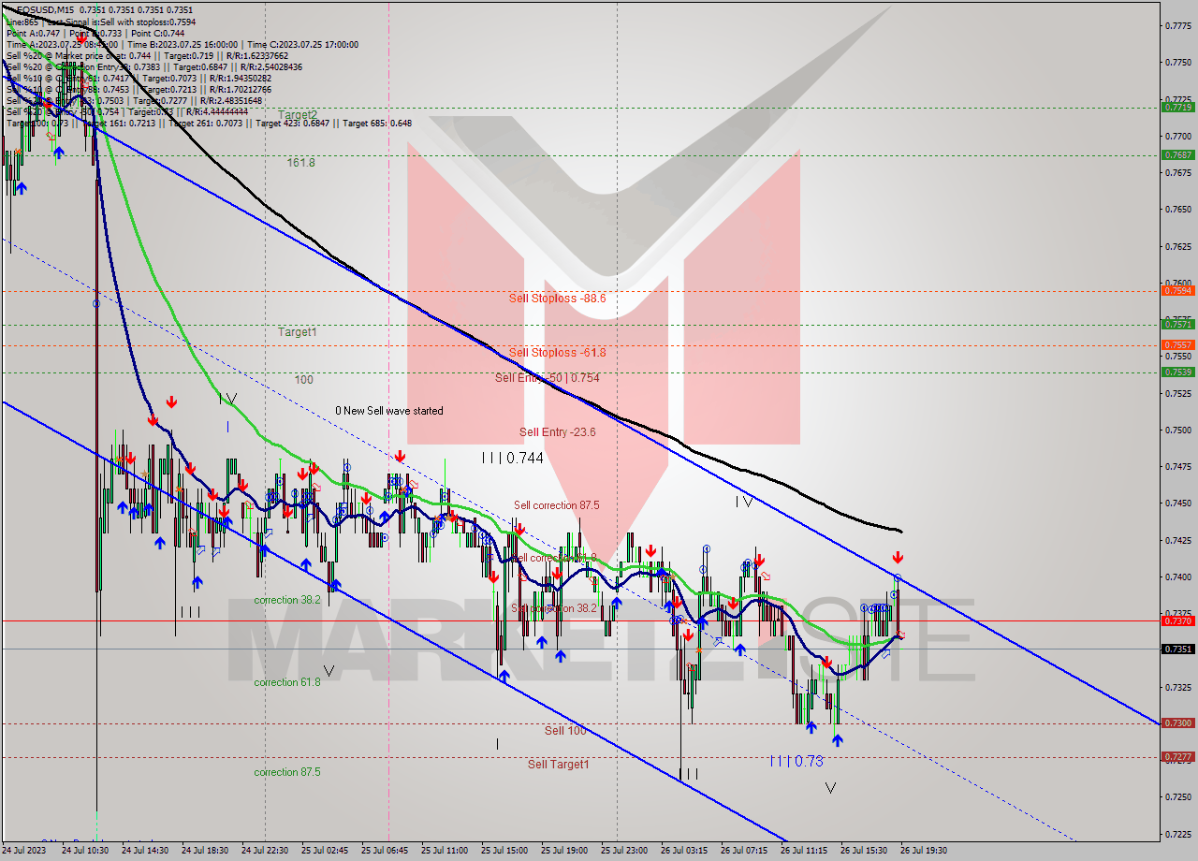This screenshot has height=861, width=1198.
Task: Click the 0.7775 price axis tick
Action: (x=1177, y=26)
